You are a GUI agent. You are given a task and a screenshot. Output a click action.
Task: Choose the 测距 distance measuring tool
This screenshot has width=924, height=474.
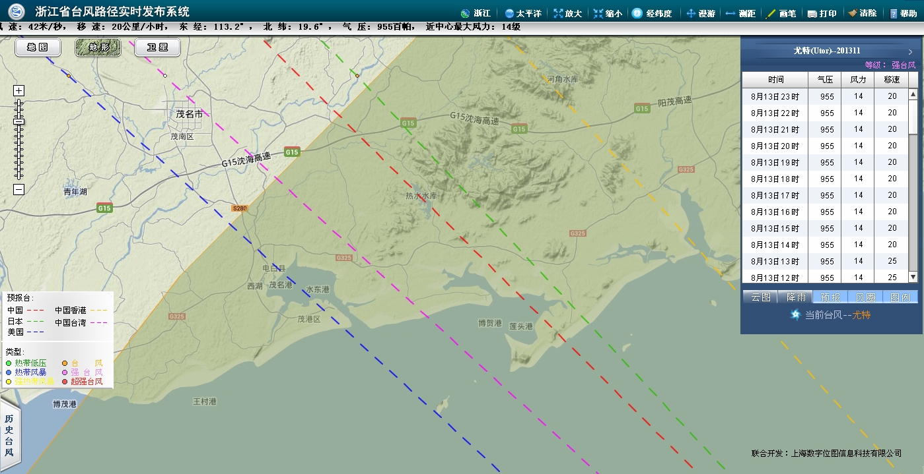tap(740, 13)
